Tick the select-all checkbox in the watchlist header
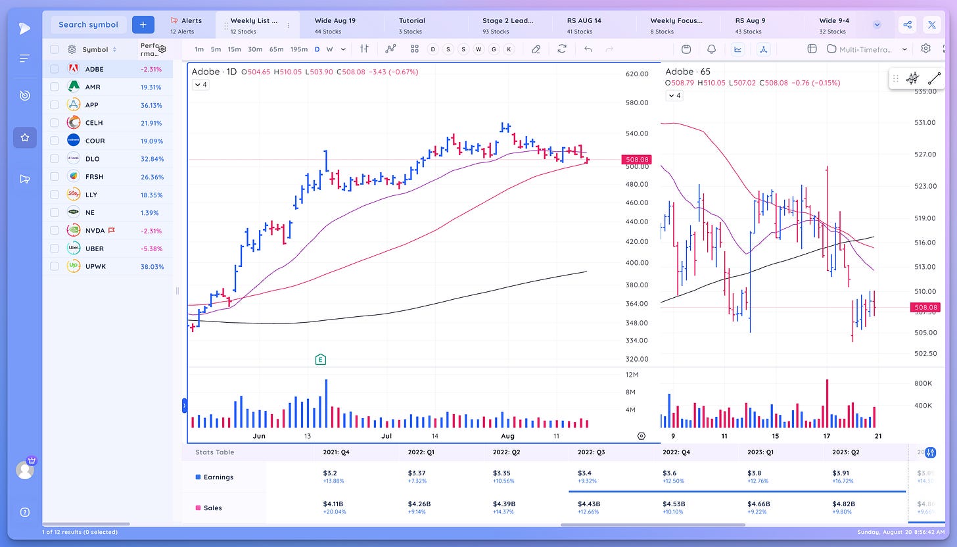Image resolution: width=957 pixels, height=547 pixels. tap(55, 49)
